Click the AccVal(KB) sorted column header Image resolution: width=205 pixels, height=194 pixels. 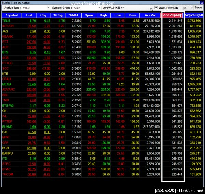point(172,15)
